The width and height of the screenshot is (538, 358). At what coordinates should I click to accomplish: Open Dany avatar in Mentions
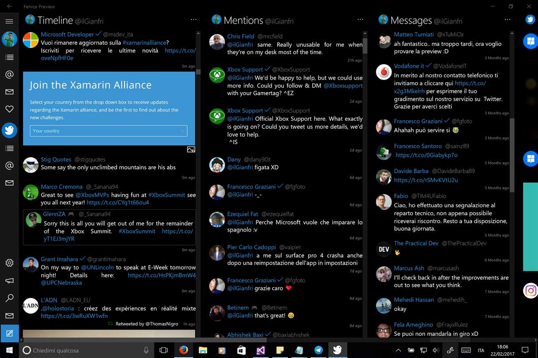(x=217, y=165)
